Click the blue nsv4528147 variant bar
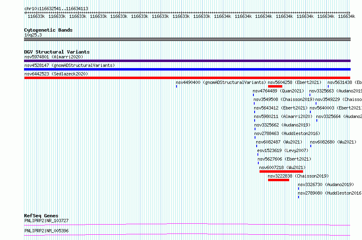Screen dimensions: 362x240 click(x=187, y=69)
